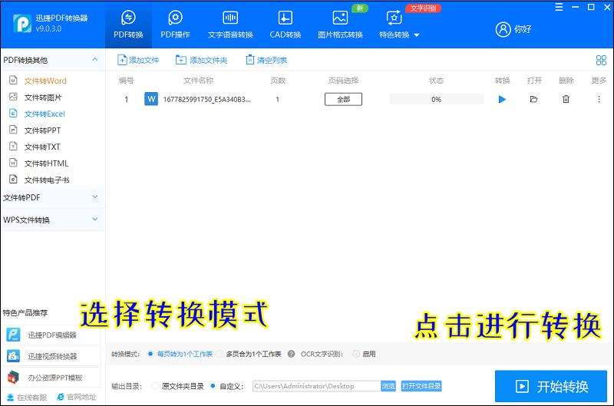Viewport: 614px width, 406px height.
Task: Enable OCR文字识别 启用 option
Action: click(x=356, y=354)
